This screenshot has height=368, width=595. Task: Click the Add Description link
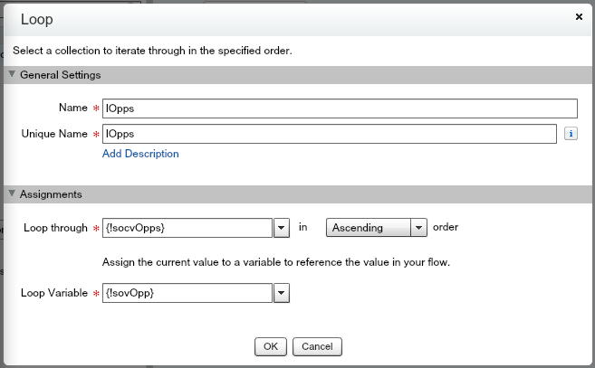pos(140,154)
